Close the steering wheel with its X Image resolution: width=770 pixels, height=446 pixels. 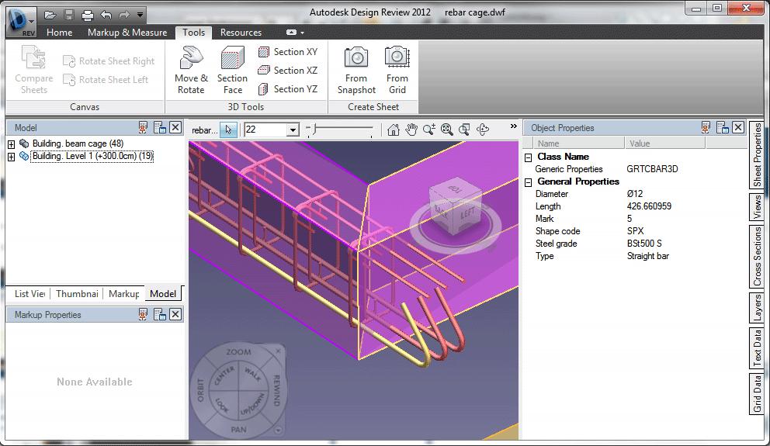coord(278,351)
